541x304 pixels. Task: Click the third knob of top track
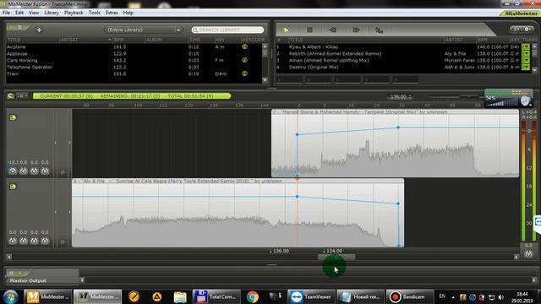tap(34, 171)
